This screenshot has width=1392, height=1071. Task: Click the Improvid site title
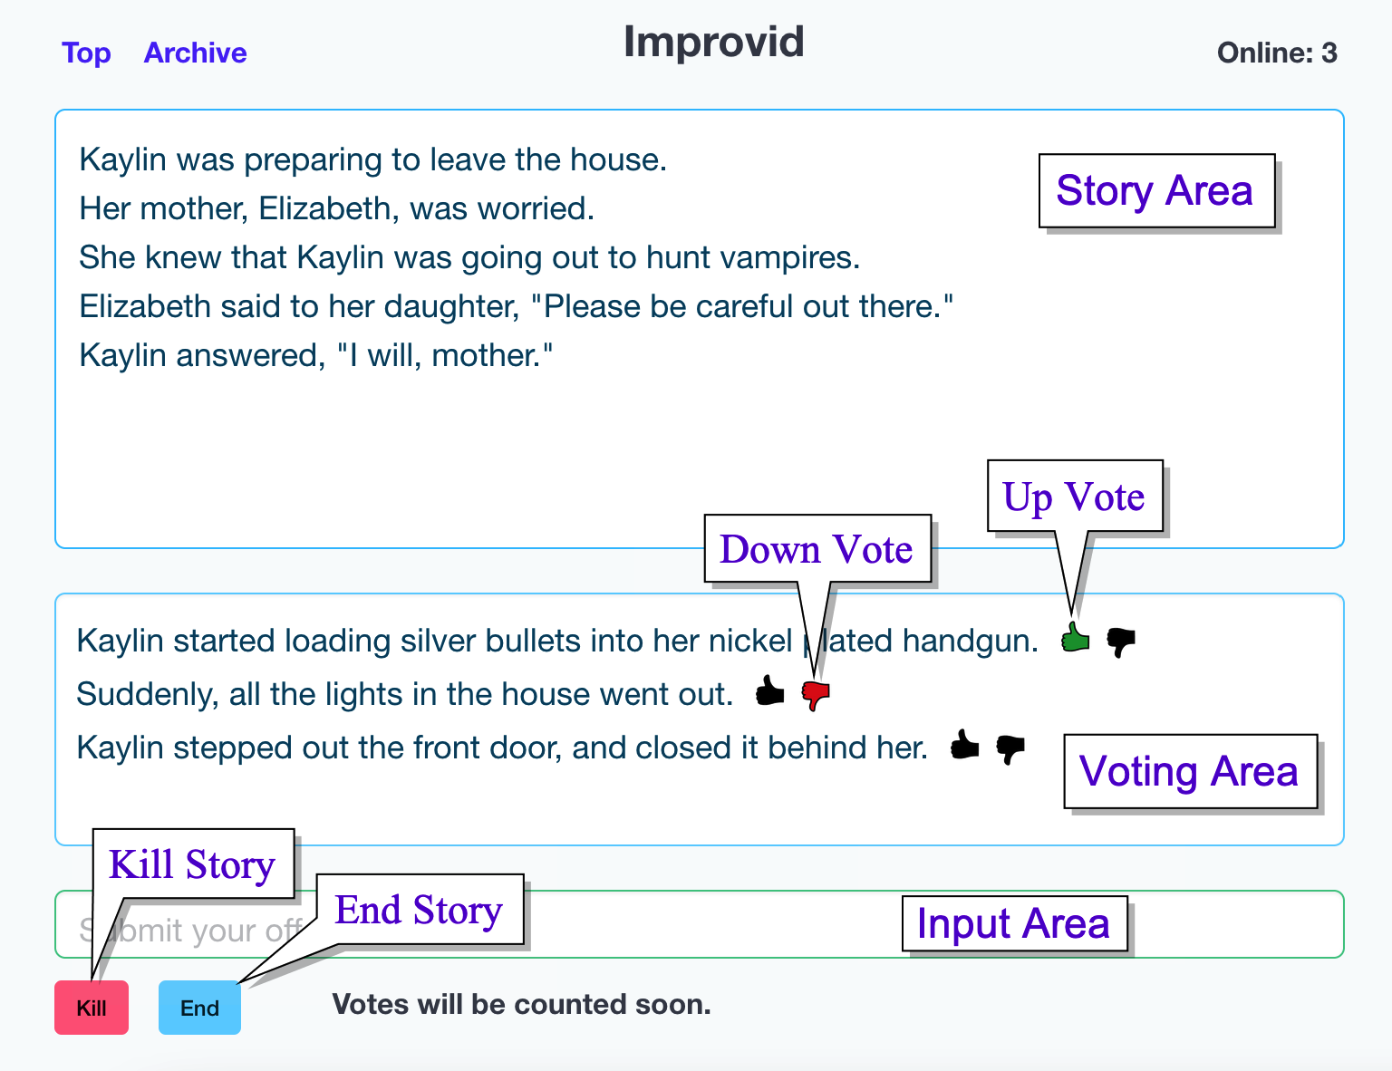point(713,42)
